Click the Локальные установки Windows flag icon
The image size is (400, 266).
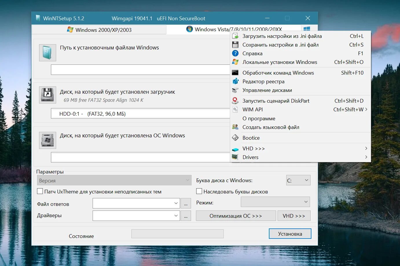click(x=235, y=62)
